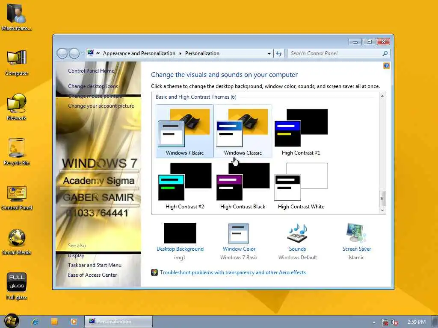Image resolution: width=438 pixels, height=328 pixels.
Task: Show hidden system tray icons arrow
Action: point(374,322)
